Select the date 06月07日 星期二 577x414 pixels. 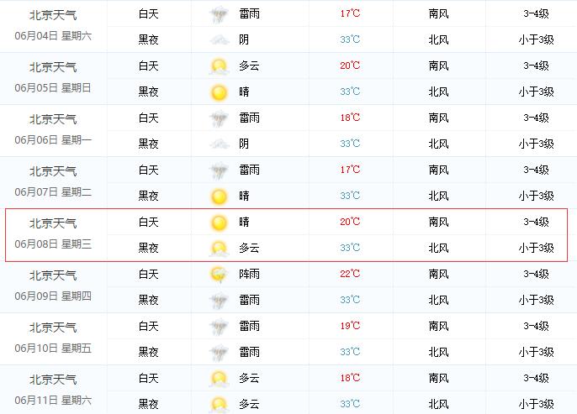coord(53,192)
